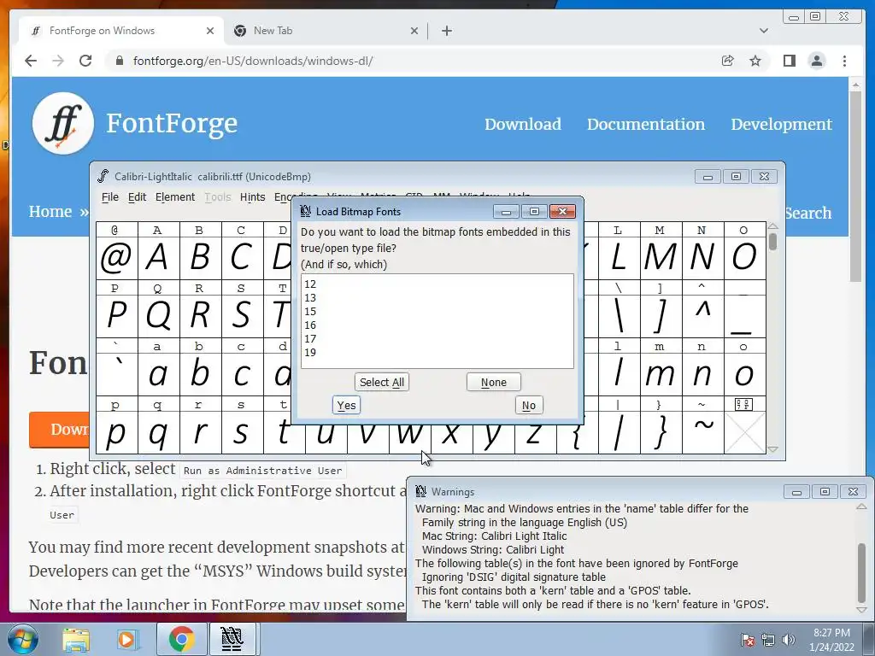Click the icon in Load Bitmap Fonts title bar

pos(305,212)
